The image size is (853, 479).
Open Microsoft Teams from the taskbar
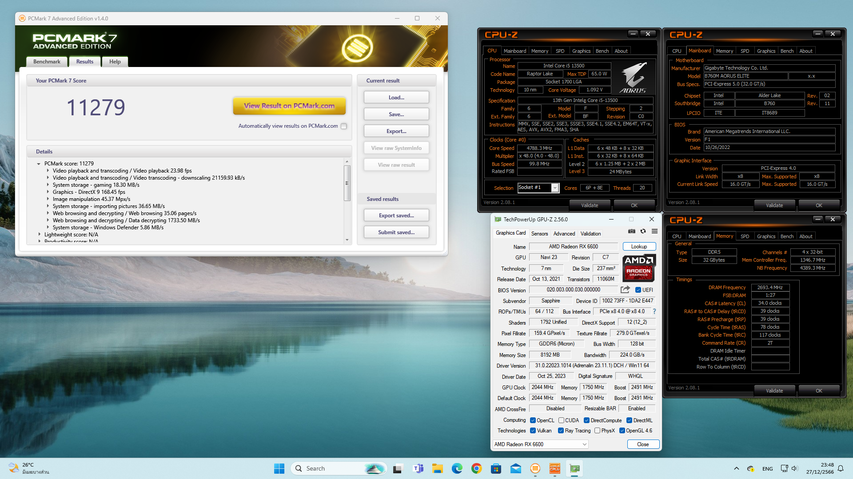pos(418,468)
